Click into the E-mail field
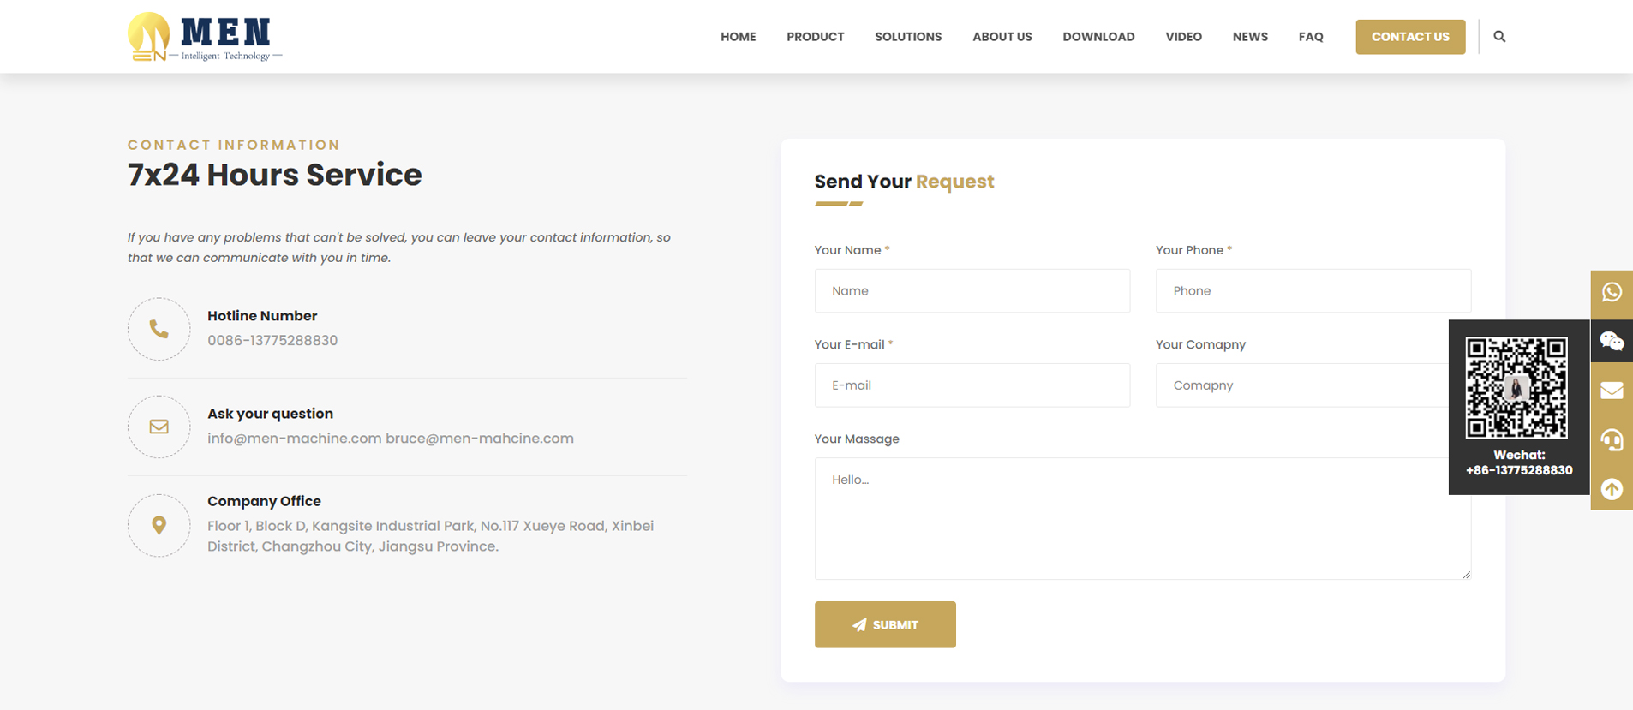1633x710 pixels. click(x=972, y=385)
